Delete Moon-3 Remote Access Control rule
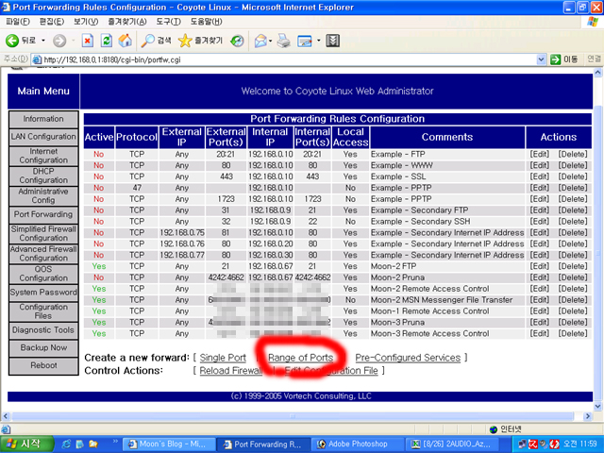604x453 pixels. (573, 333)
